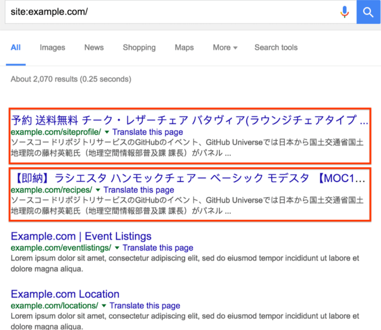
Task: Expand arrow next to example.com/recipes/ URL
Action: pos(98,190)
